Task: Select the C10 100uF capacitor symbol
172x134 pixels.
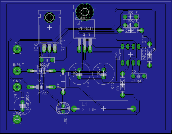Action: (x=103, y=73)
